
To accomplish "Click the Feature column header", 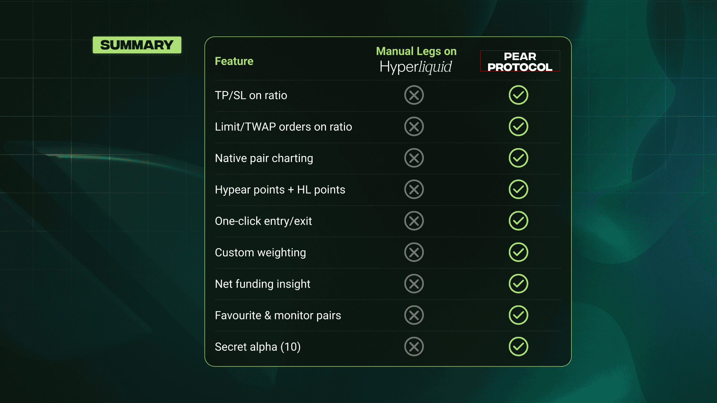I will (x=234, y=61).
